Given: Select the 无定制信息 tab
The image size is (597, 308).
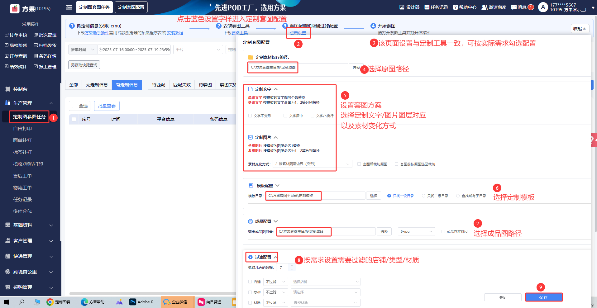Looking at the screenshot, I should coord(97,85).
